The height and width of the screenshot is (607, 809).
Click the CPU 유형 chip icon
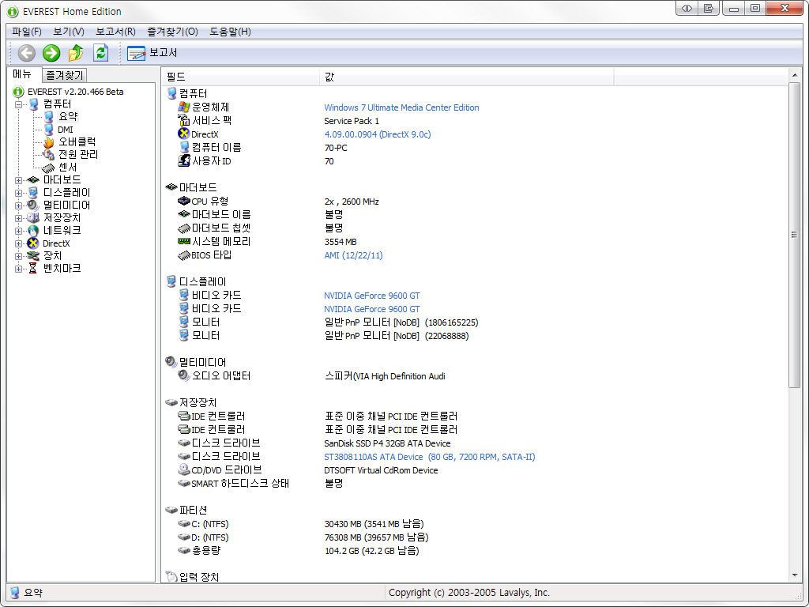(x=183, y=201)
